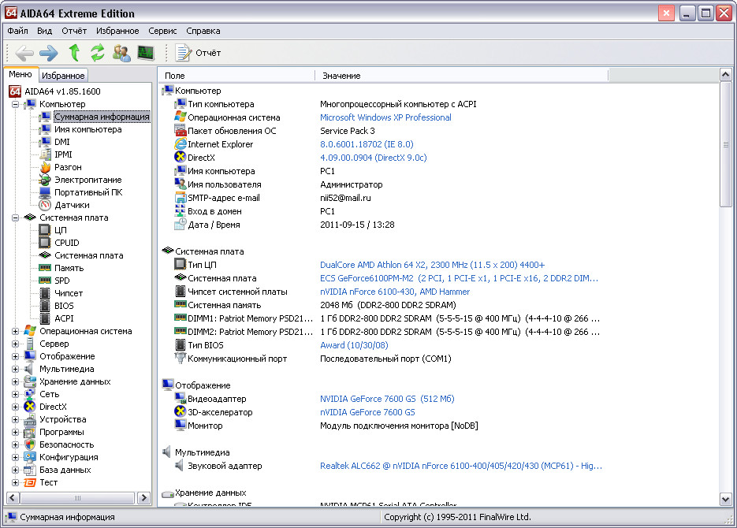Screen dimensions: 737x528
Task: Expand the Сеть tree node
Action: pos(15,395)
